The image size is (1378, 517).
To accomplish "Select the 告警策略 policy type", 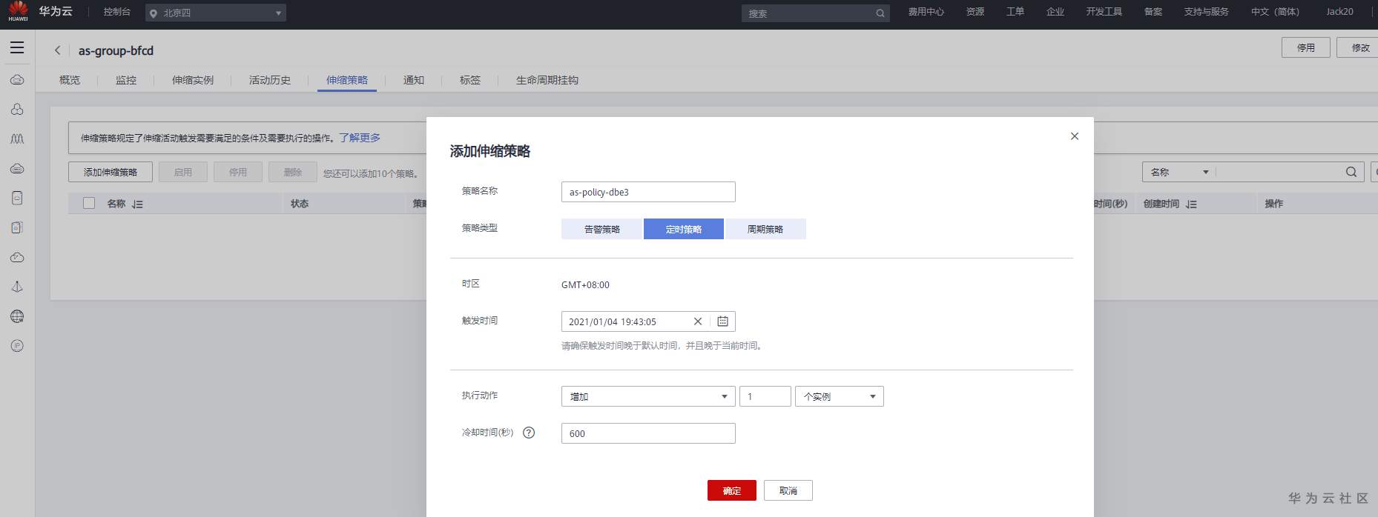I will click(x=601, y=229).
